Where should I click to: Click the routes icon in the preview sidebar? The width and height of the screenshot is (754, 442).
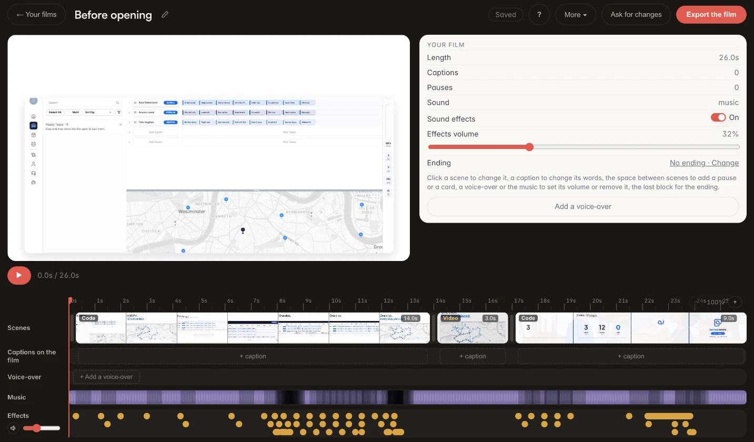(34, 155)
